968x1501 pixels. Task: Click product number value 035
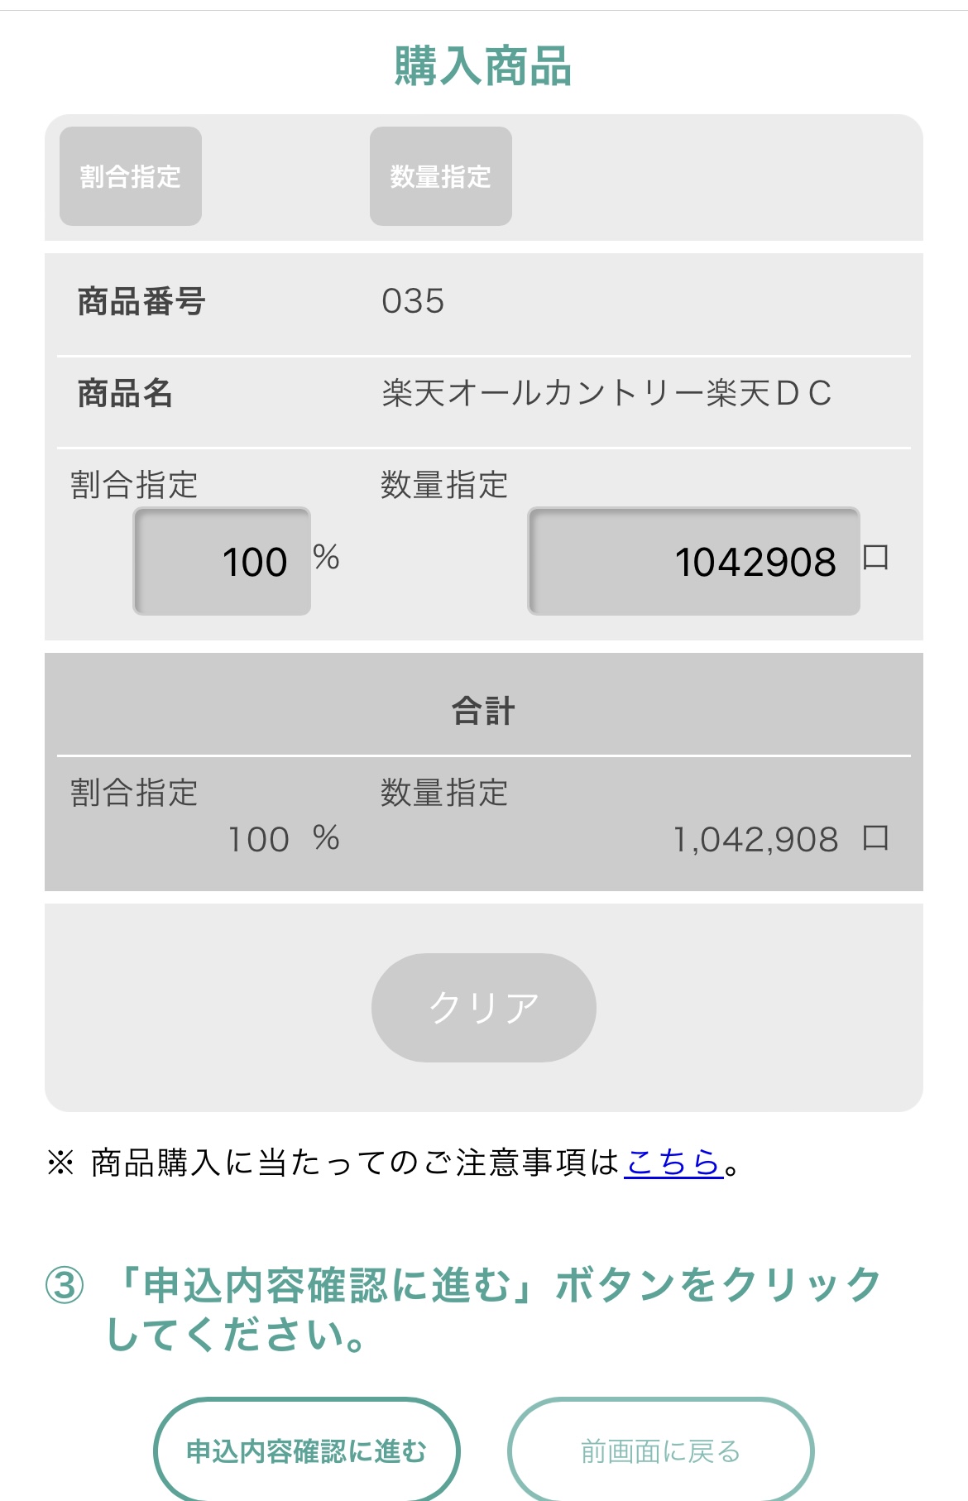[x=413, y=301]
